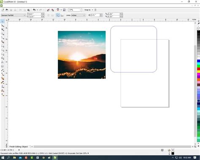Image resolution: width=200 pixels, height=160 pixels.
Task: Open File Explorer from taskbar
Action: click(14, 157)
